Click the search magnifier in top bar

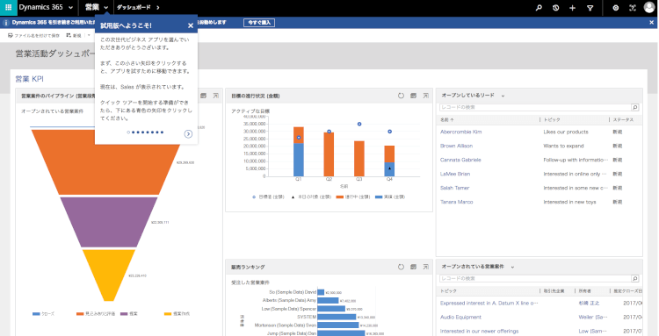click(539, 8)
